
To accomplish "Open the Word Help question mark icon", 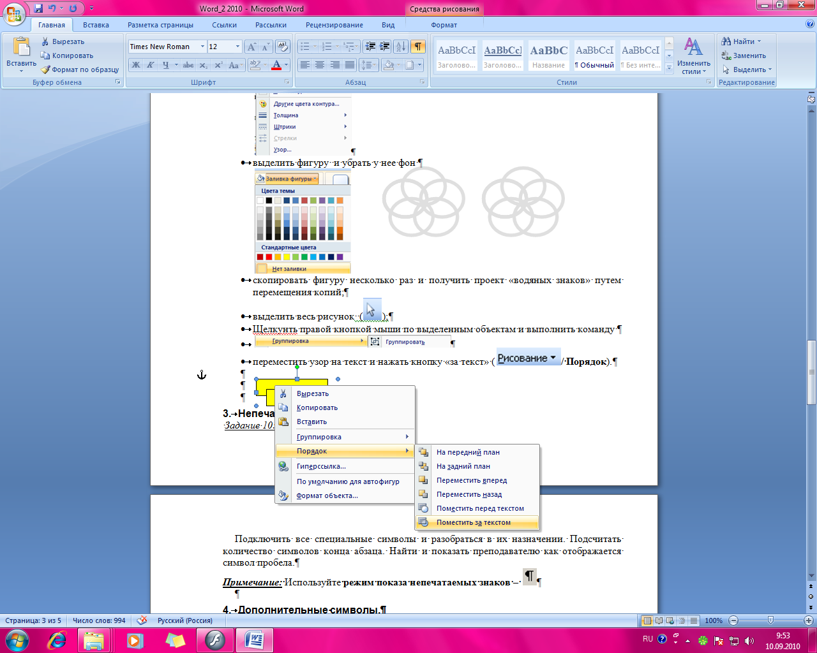I will (810, 25).
